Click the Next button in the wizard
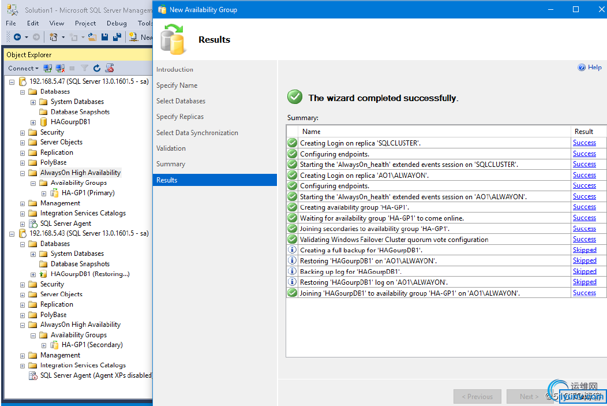Image resolution: width=607 pixels, height=406 pixels. coord(529,396)
